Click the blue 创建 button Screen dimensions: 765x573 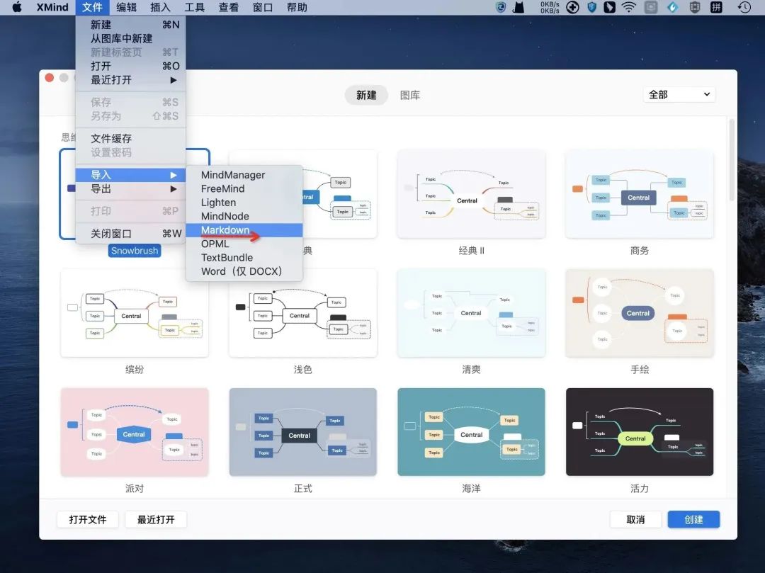tap(693, 519)
